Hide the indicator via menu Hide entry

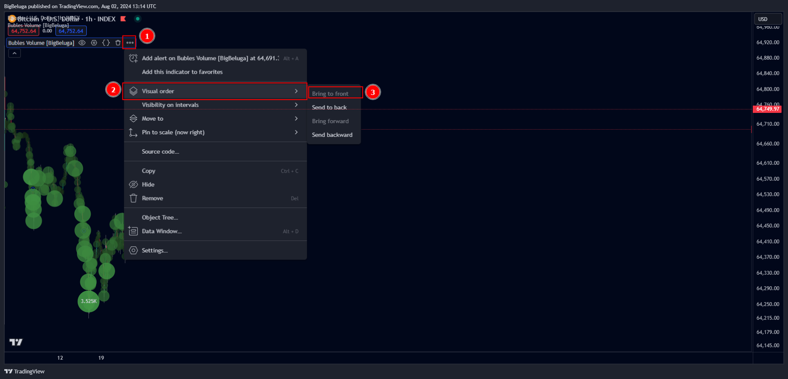(148, 185)
